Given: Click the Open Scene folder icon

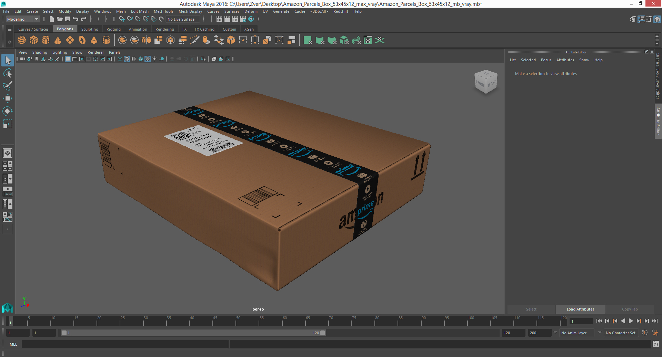Looking at the screenshot, I should [x=59, y=19].
